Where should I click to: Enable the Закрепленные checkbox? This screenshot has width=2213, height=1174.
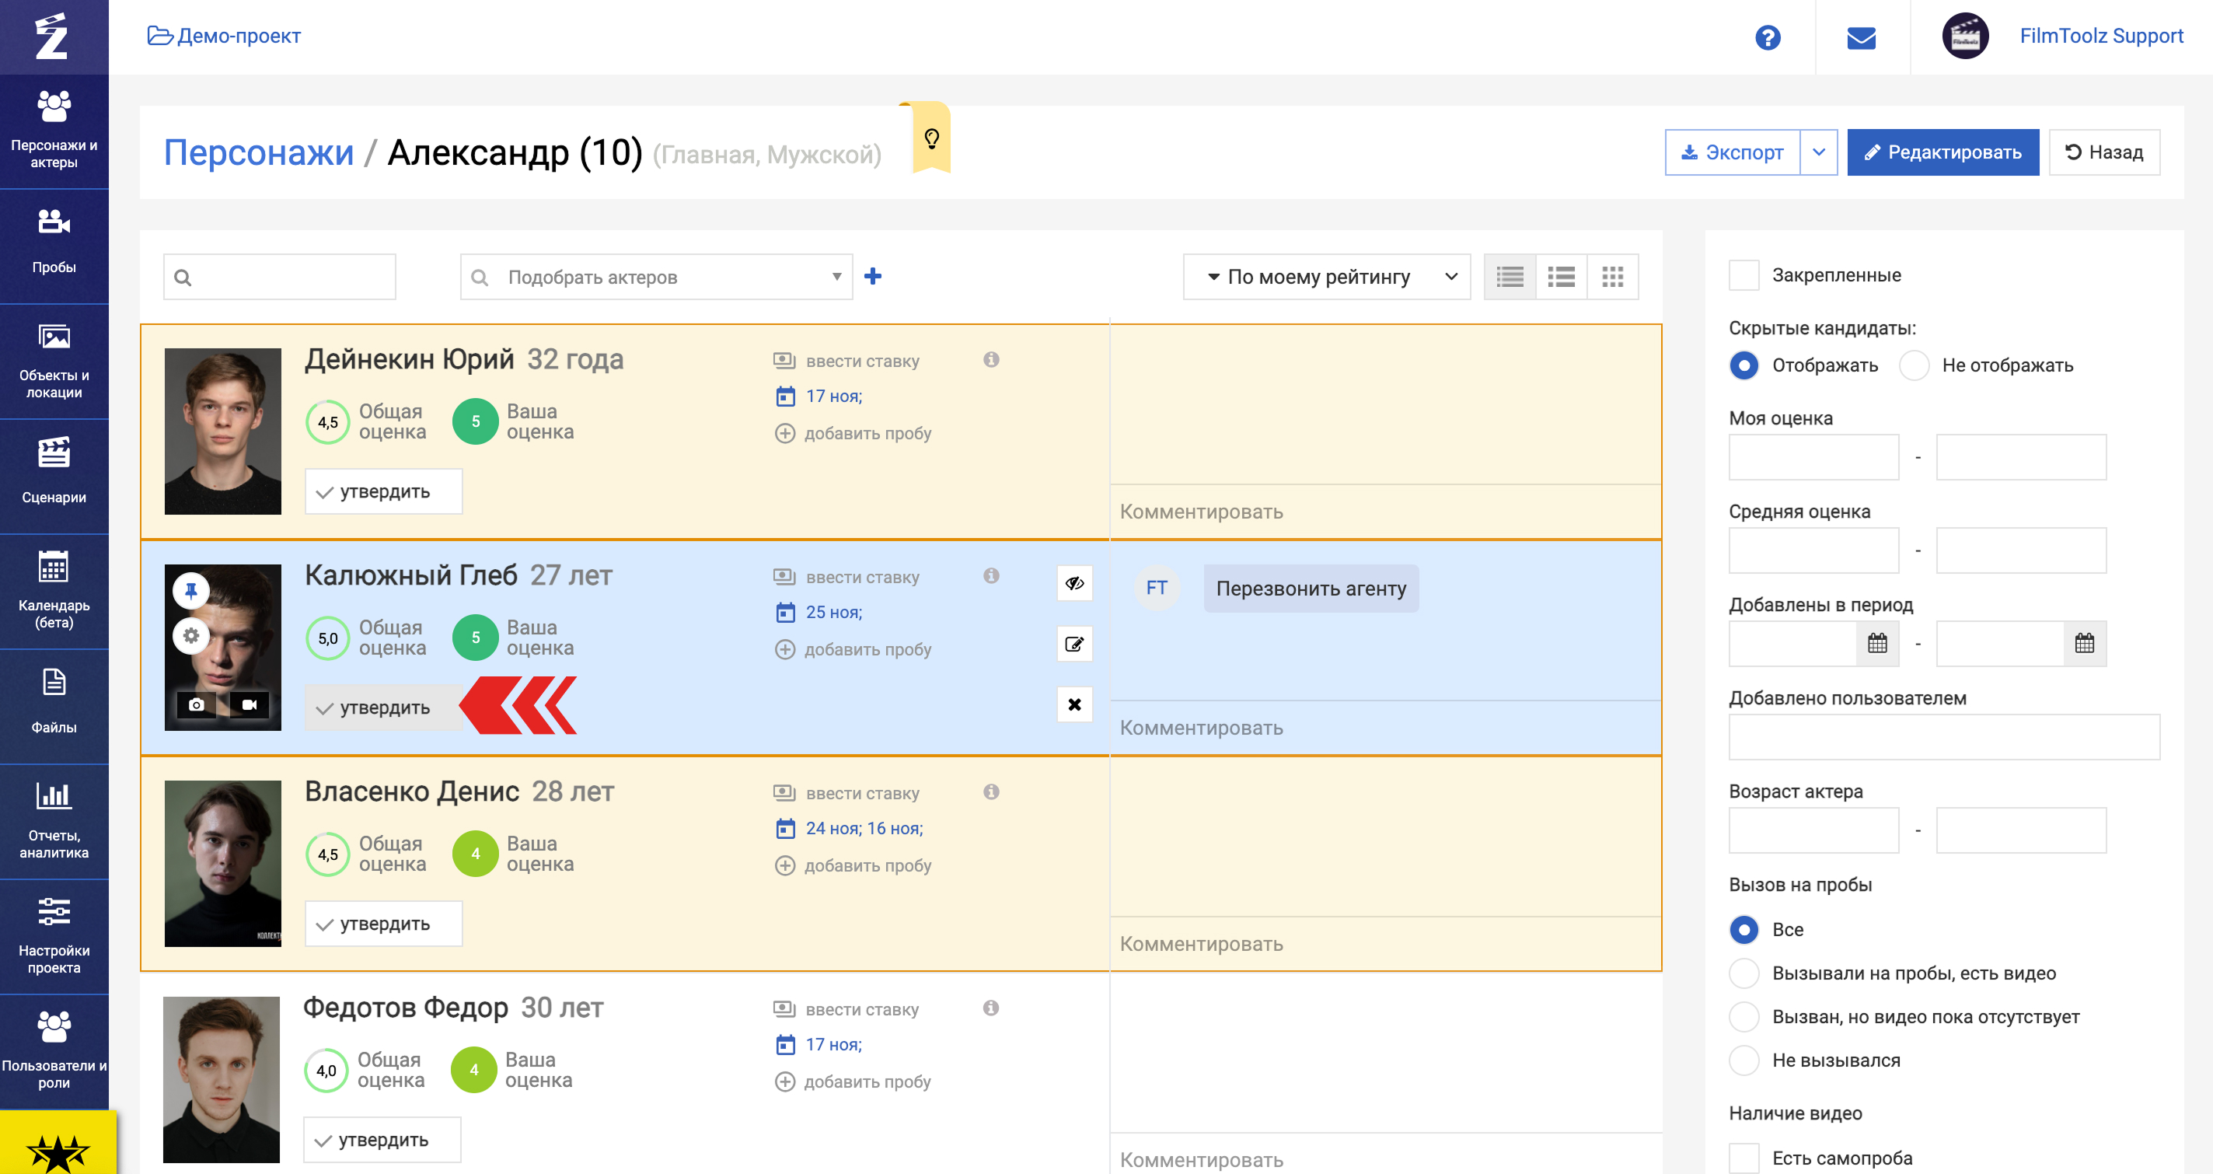pyautogui.click(x=1743, y=275)
